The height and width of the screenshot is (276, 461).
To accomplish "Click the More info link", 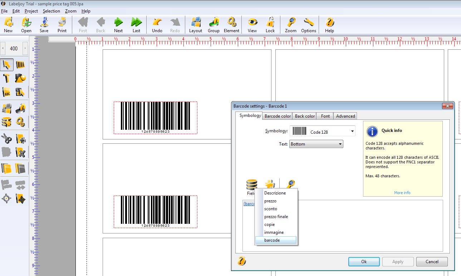I will pyautogui.click(x=402, y=193).
